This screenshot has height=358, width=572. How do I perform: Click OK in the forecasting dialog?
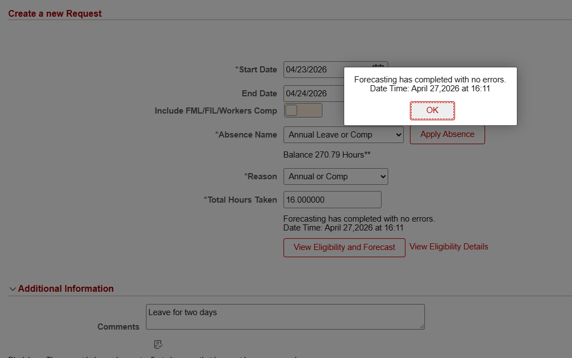432,110
